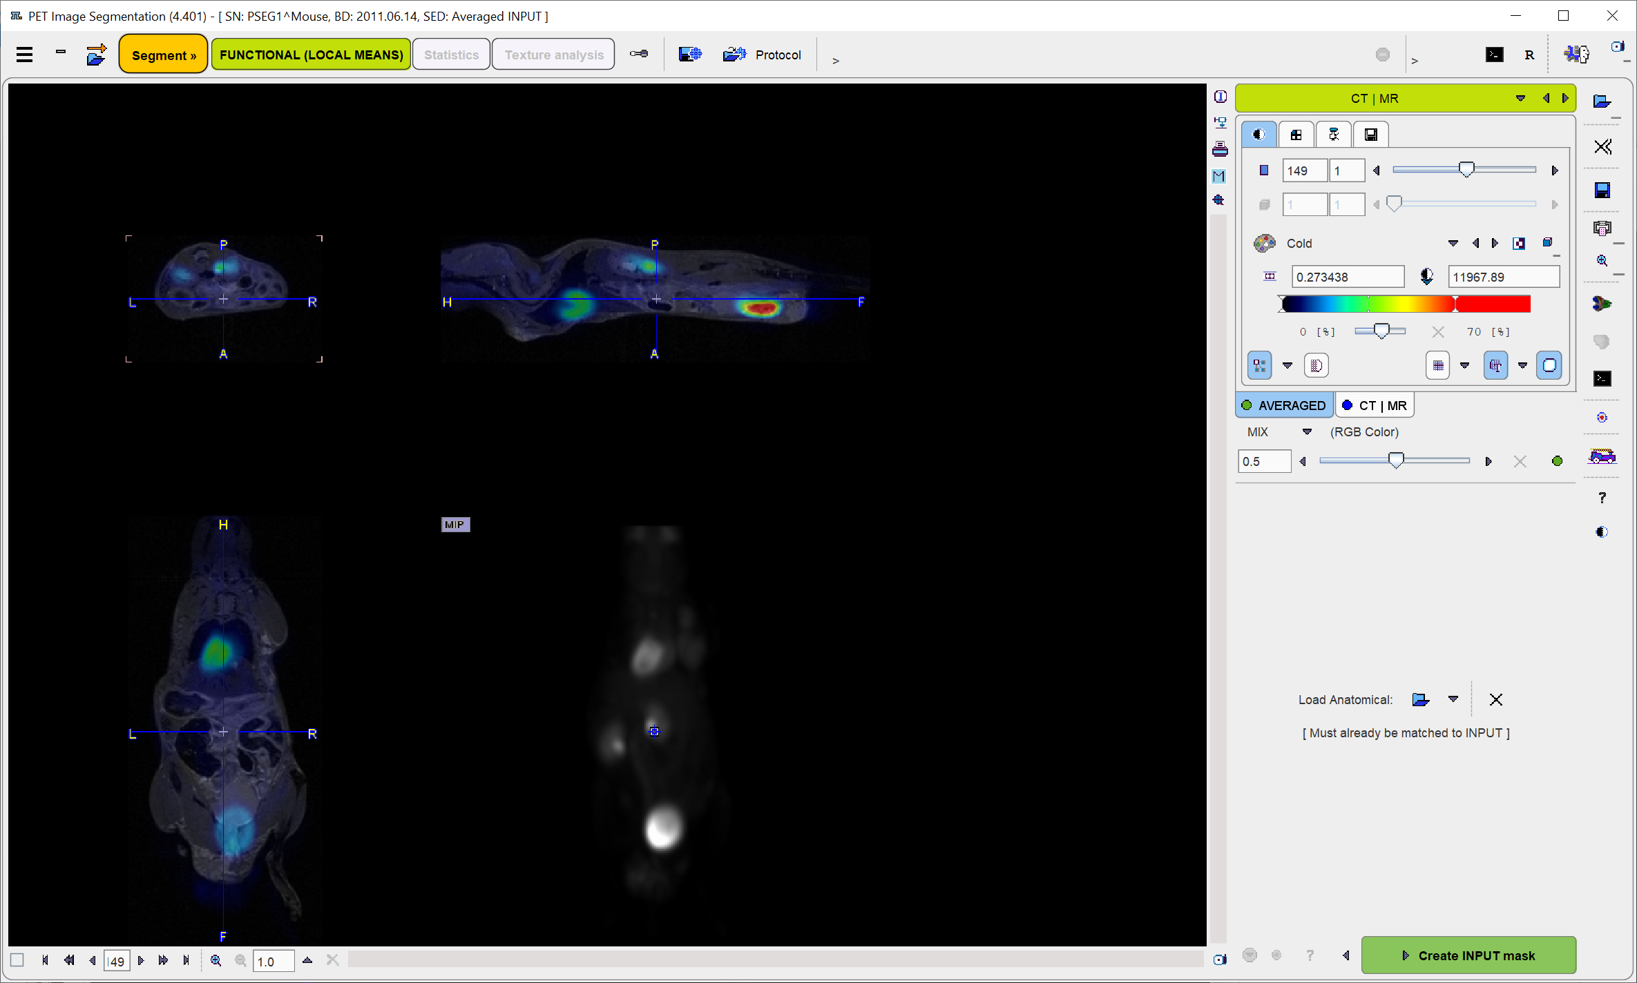This screenshot has width=1637, height=983.
Task: Toggle the crosshair cursor button
Action: pos(1495,365)
